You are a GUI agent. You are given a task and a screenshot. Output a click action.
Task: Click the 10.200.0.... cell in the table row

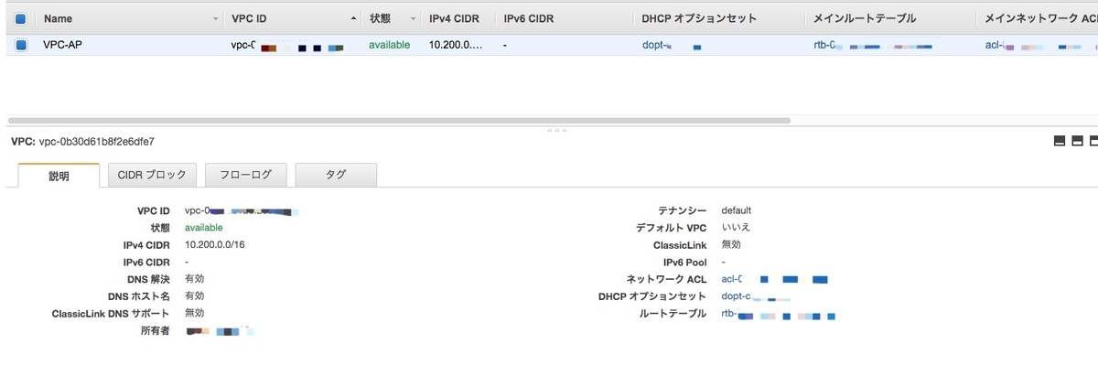pos(455,45)
